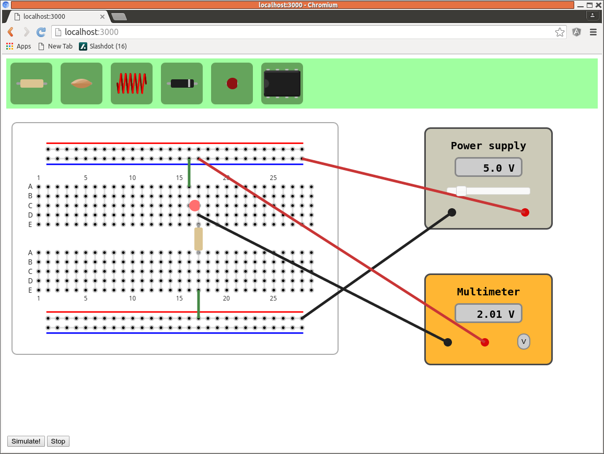
Task: Click the pink LED on the breadboard
Action: click(x=194, y=206)
